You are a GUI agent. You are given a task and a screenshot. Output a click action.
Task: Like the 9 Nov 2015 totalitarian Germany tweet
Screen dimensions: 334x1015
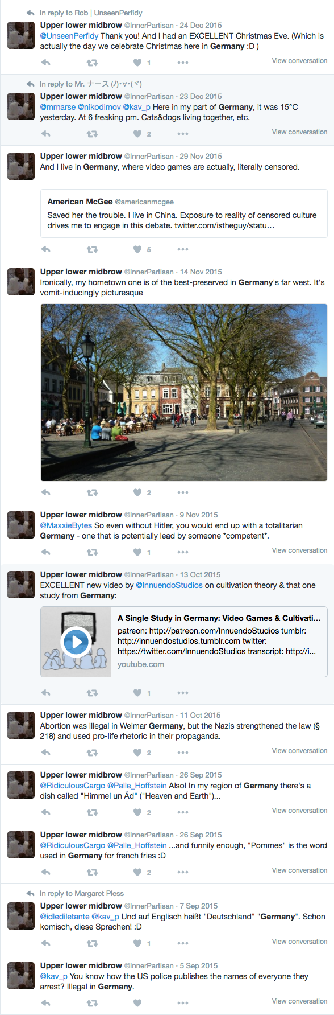[137, 552]
